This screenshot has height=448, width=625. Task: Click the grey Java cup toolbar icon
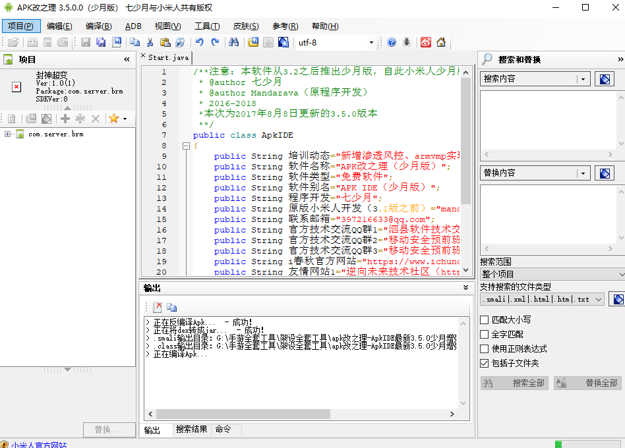(x=268, y=42)
